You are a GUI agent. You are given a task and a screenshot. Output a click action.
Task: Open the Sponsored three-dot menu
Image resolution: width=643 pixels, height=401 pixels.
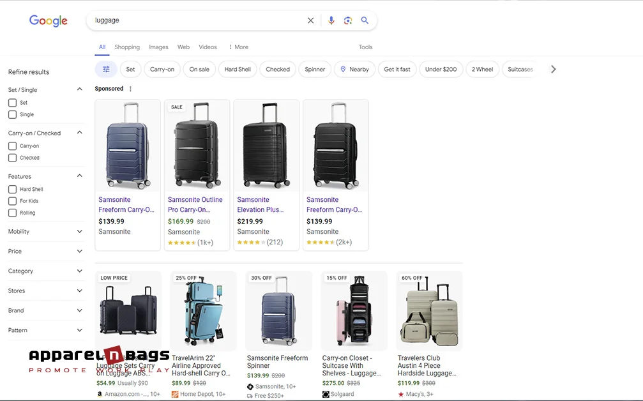point(130,88)
